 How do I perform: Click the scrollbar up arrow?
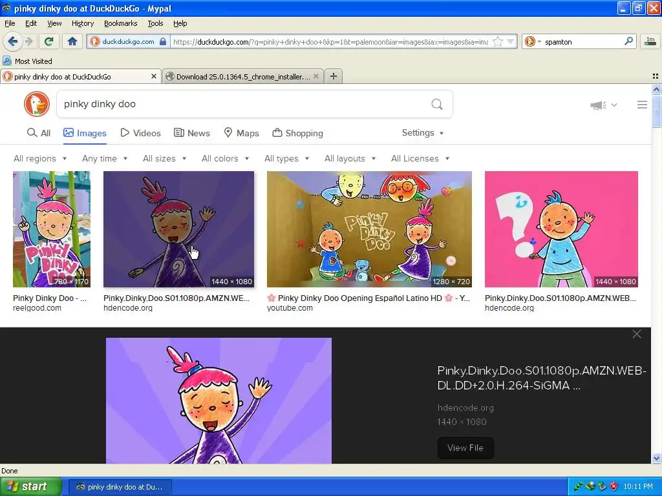click(x=656, y=89)
